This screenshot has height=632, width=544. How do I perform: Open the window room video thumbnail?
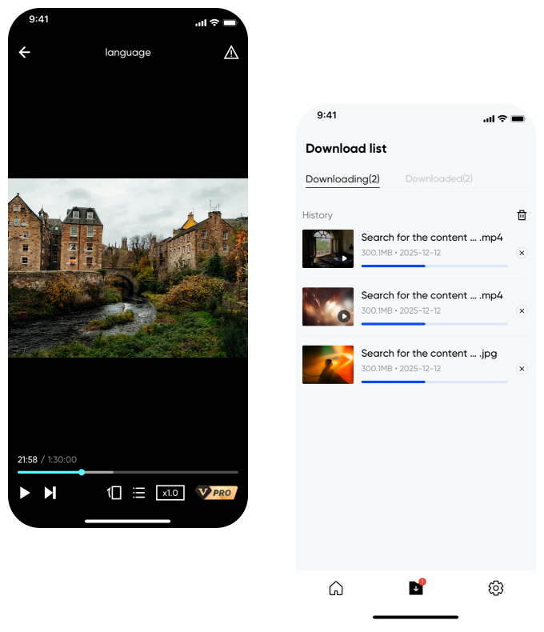(328, 249)
